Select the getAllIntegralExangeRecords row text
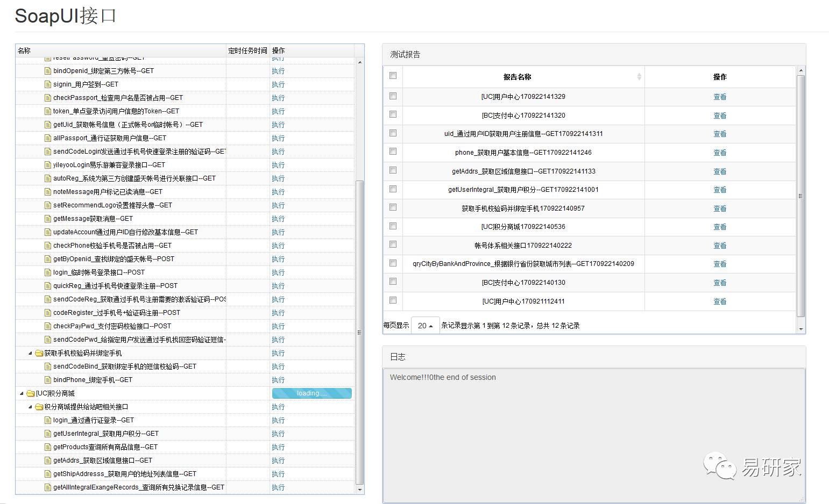The image size is (829, 504). [139, 487]
